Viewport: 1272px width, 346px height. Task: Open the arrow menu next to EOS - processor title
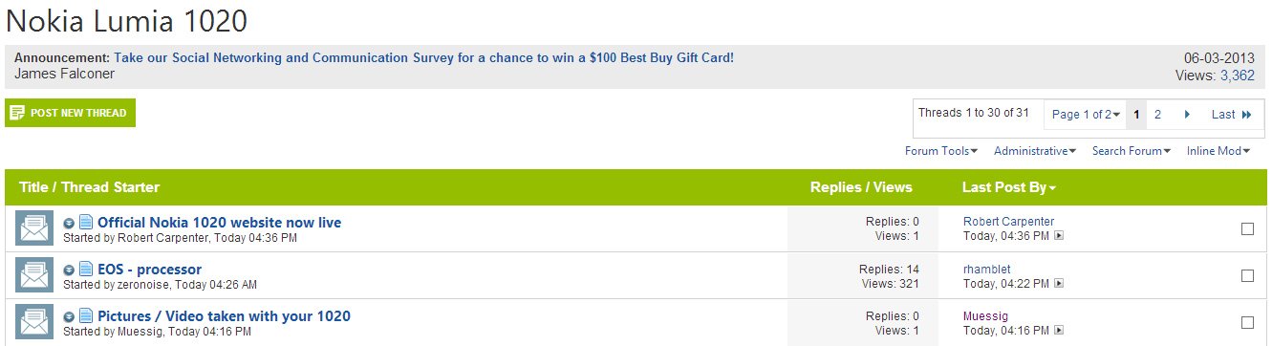coord(69,270)
